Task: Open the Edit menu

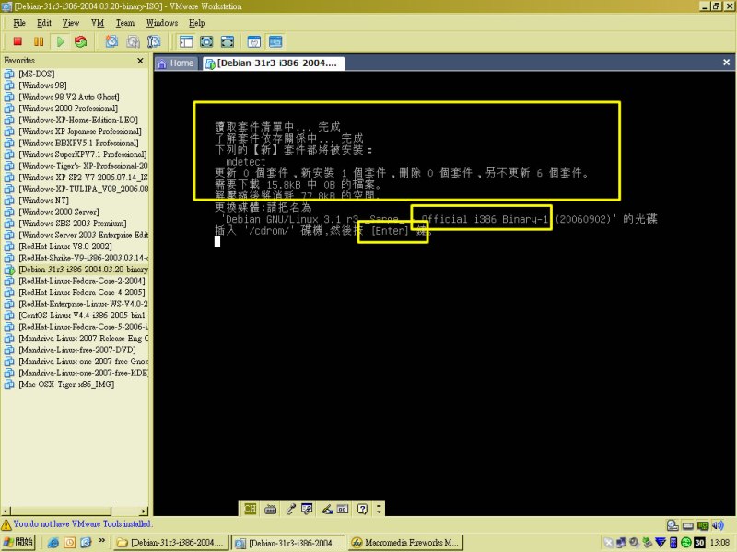Action: click(44, 23)
